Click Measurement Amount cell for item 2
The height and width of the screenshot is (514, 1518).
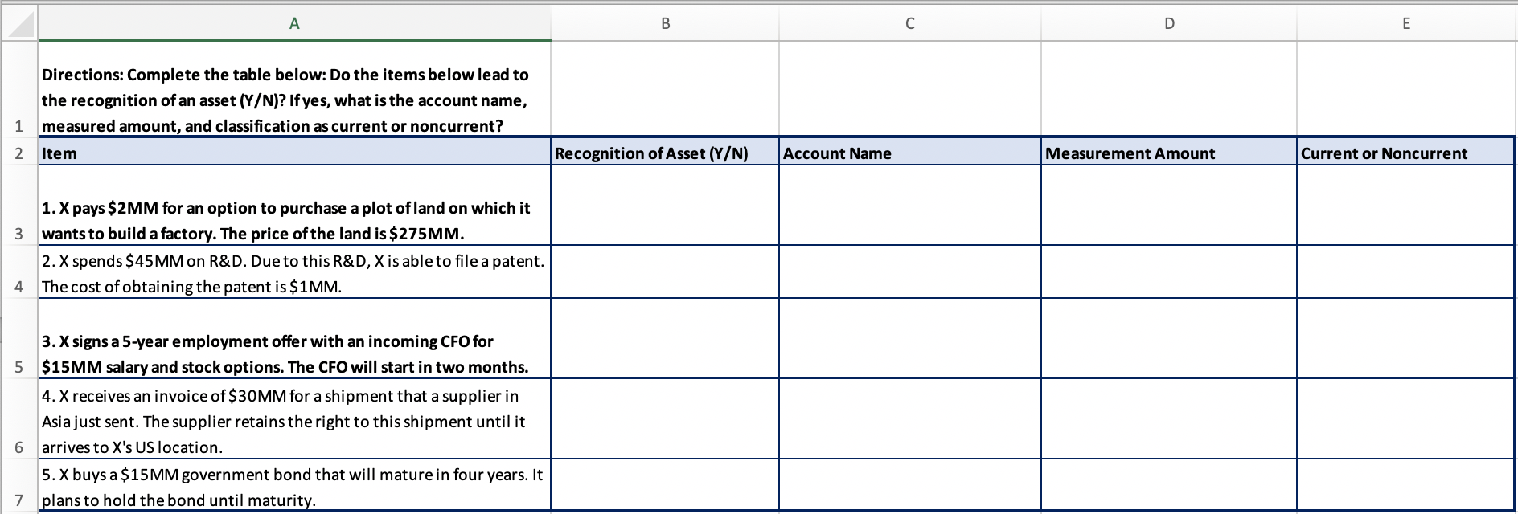click(x=1168, y=271)
